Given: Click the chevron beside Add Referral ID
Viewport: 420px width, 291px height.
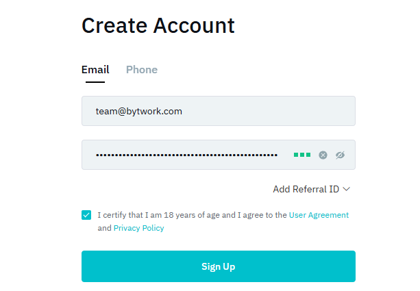Looking at the screenshot, I should [347, 189].
